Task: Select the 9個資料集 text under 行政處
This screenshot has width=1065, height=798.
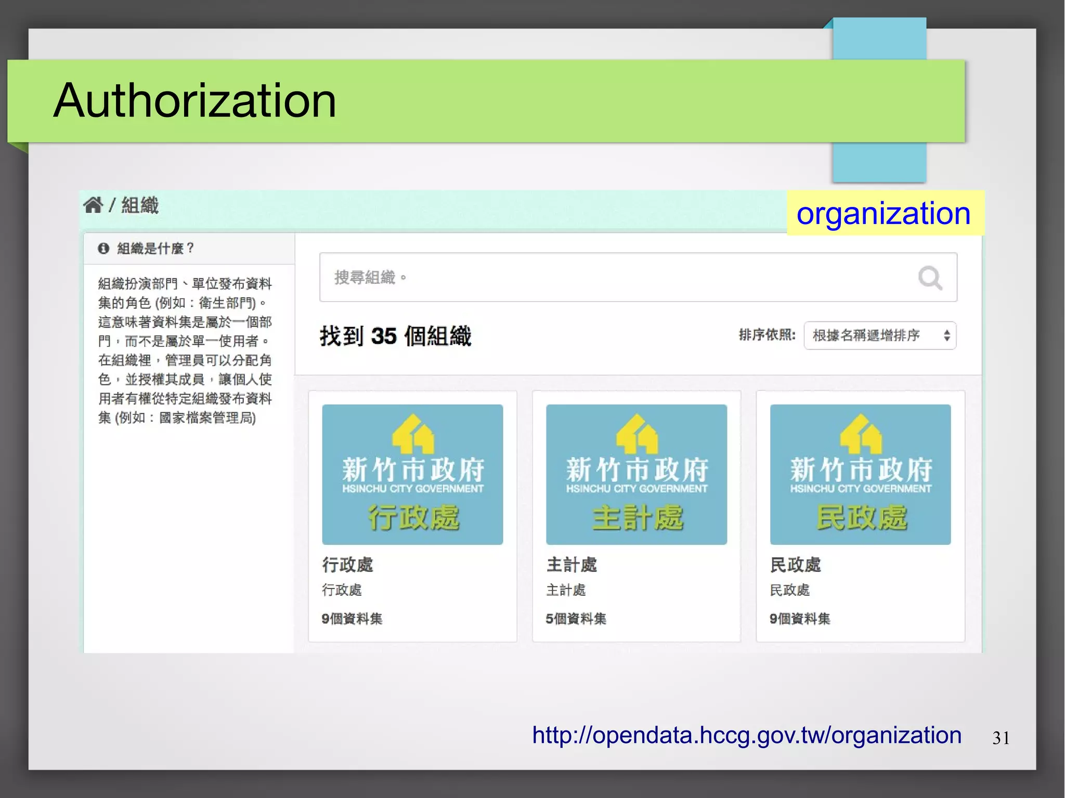Action: point(352,619)
